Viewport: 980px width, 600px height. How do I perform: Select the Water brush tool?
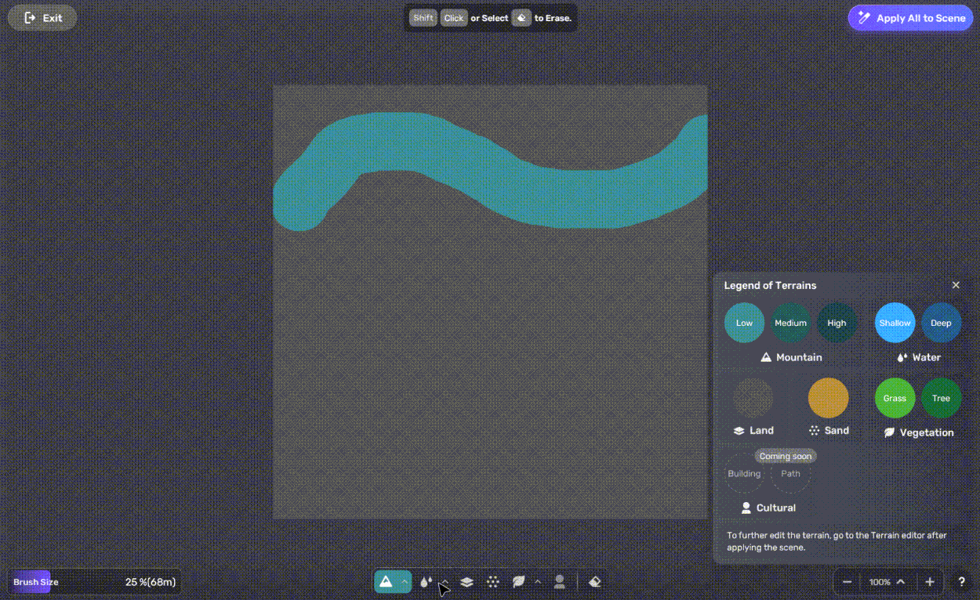point(426,582)
